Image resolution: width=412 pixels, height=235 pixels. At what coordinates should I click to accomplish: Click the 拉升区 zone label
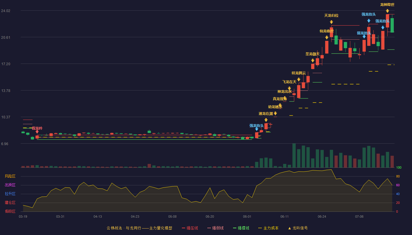click(10, 194)
